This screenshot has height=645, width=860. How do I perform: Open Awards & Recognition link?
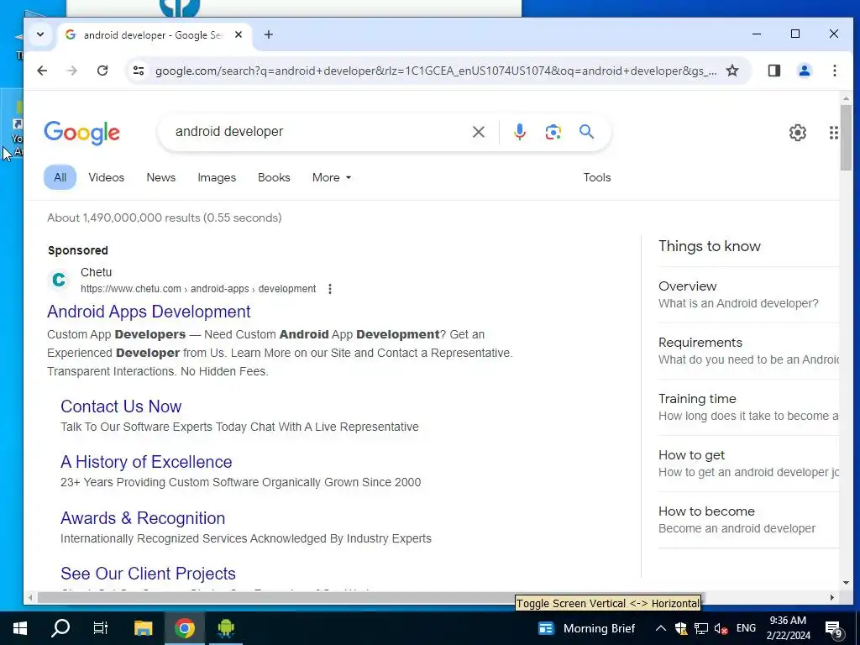click(143, 518)
